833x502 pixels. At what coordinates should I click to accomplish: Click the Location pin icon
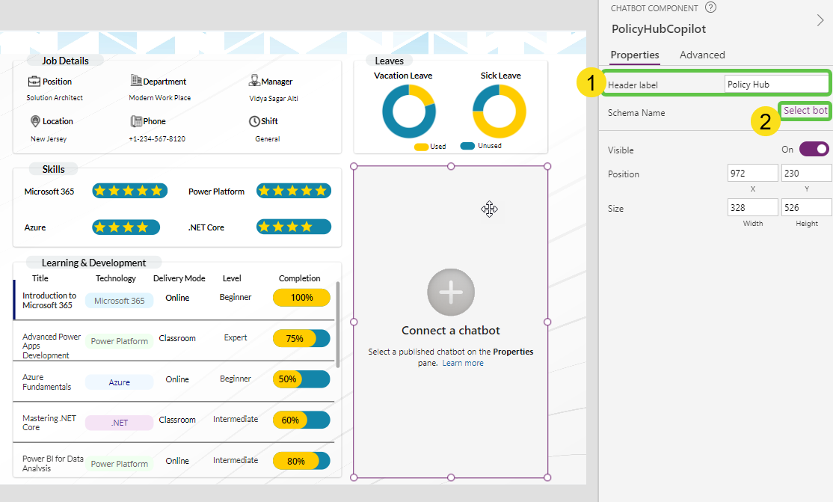tap(35, 120)
